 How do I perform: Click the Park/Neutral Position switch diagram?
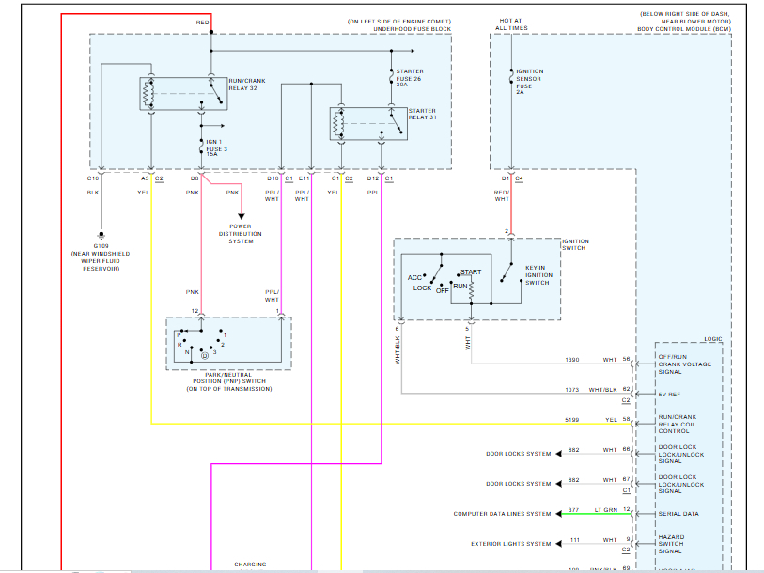tap(228, 344)
